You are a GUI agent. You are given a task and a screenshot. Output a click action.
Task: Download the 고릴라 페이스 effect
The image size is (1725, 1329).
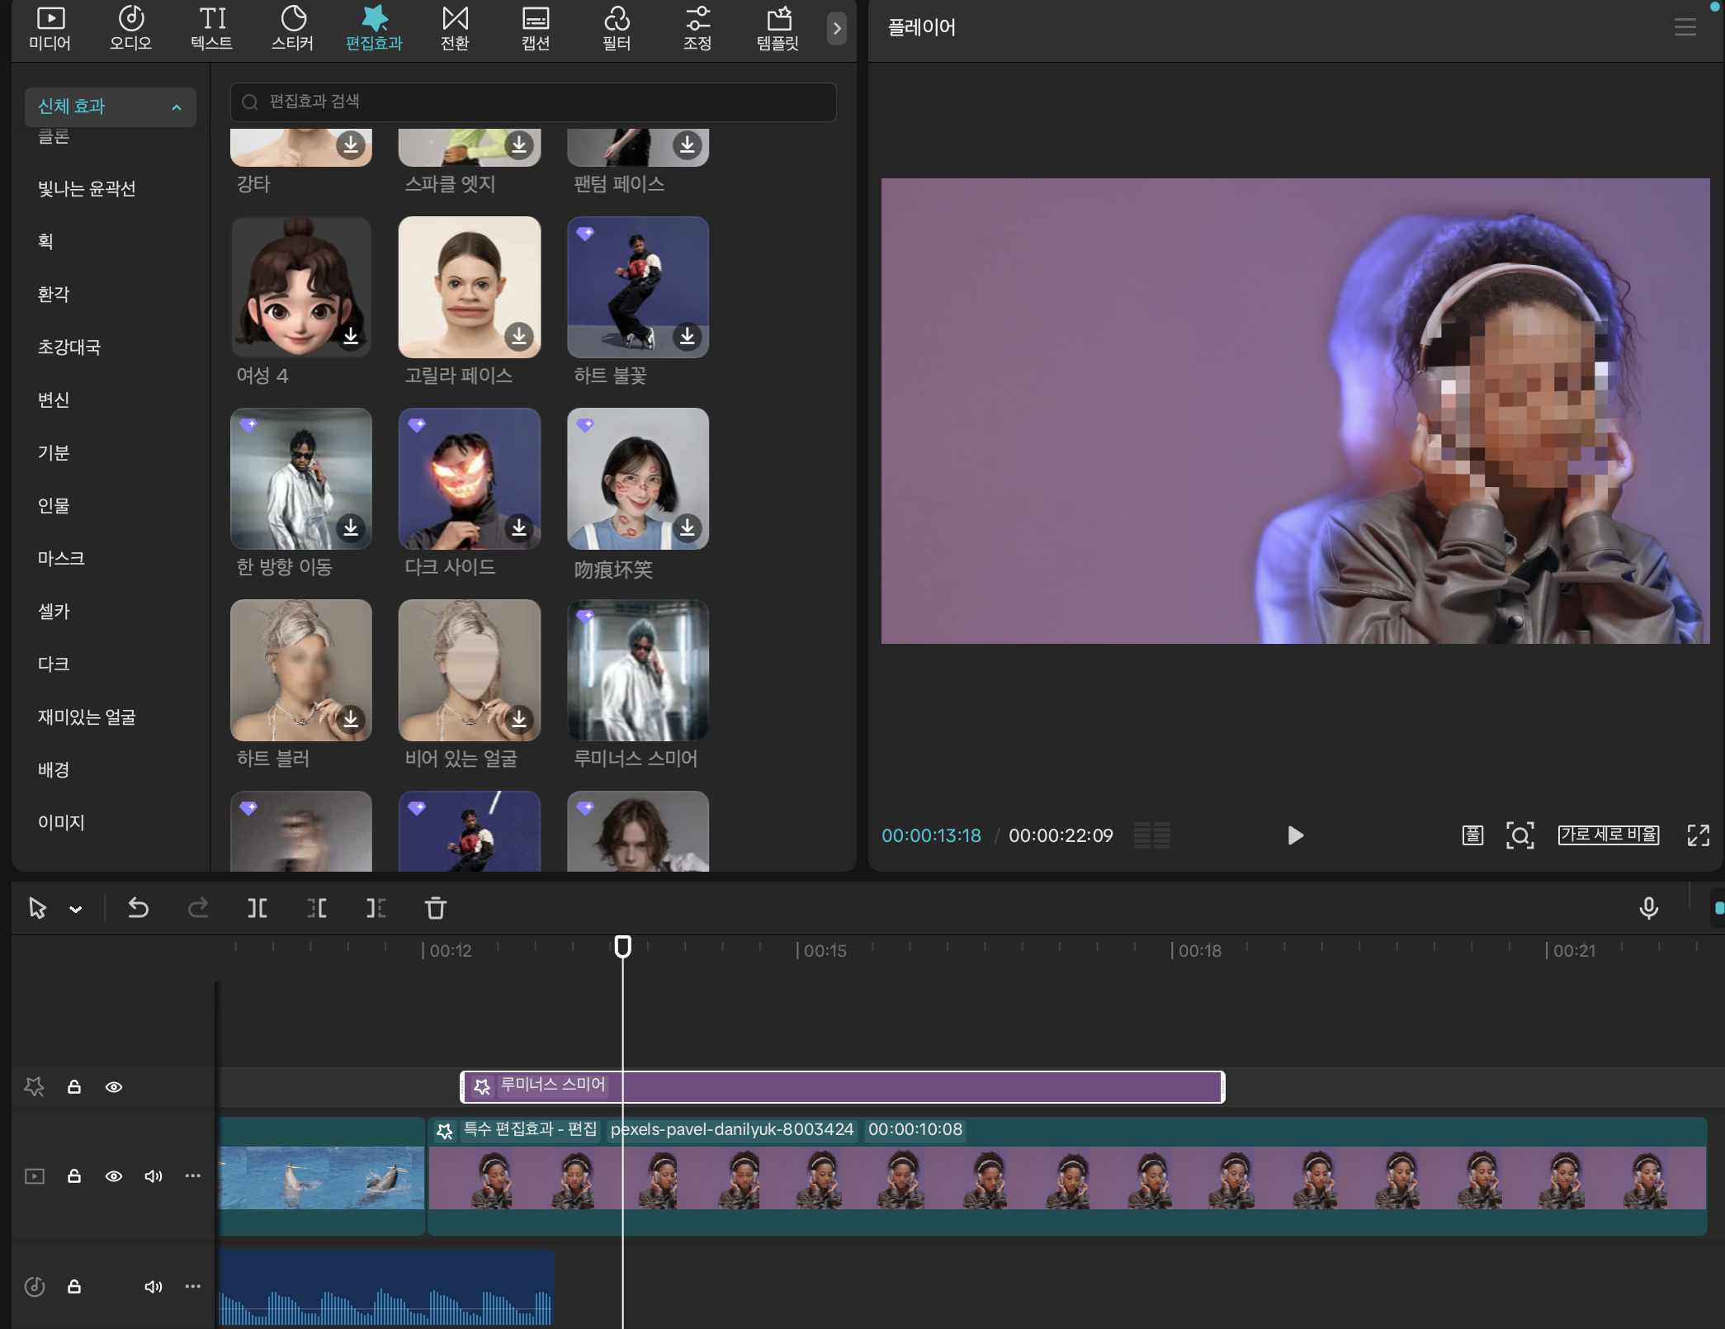pyautogui.click(x=519, y=336)
